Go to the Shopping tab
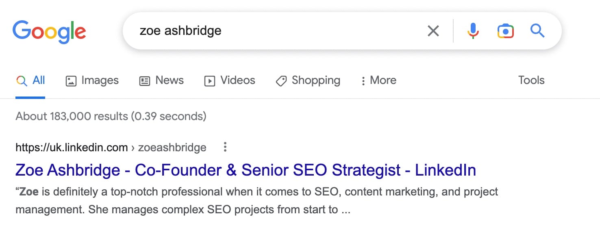This screenshot has width=600, height=236. (x=308, y=80)
